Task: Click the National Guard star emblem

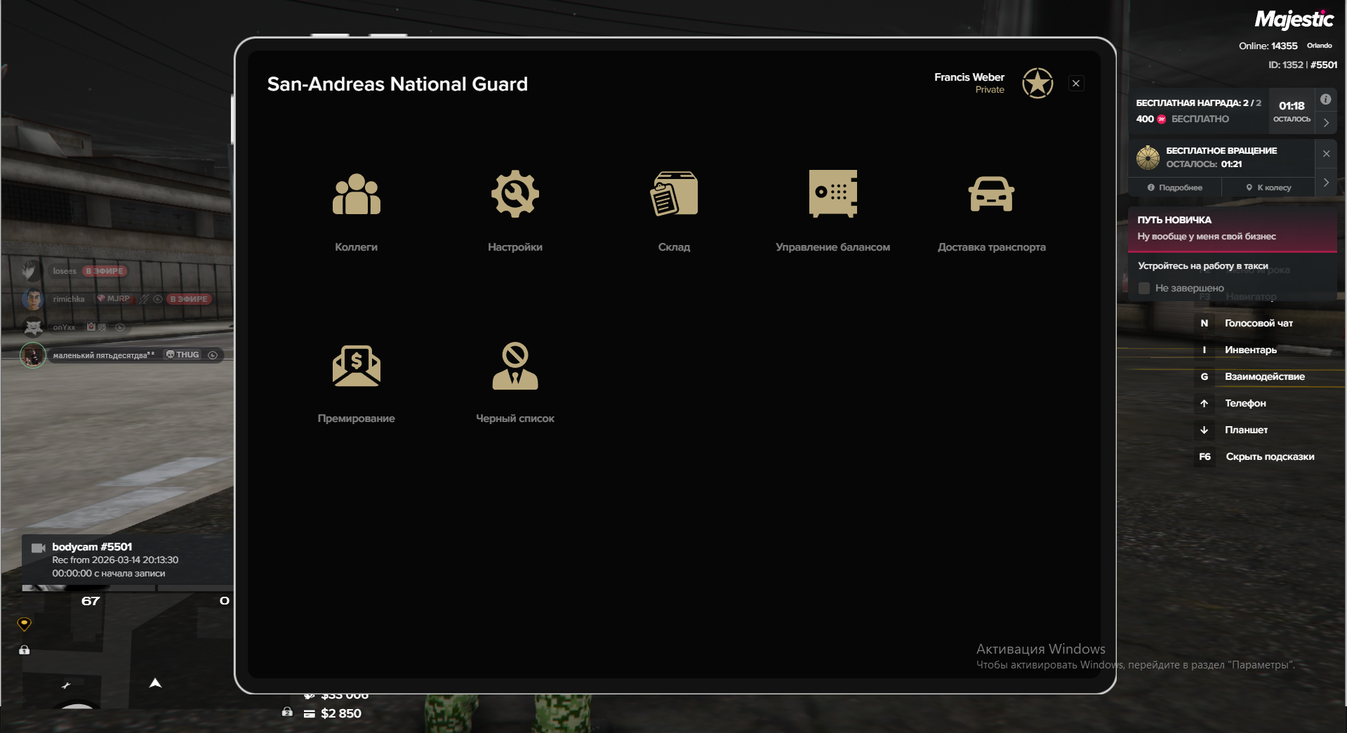Action: [1037, 84]
